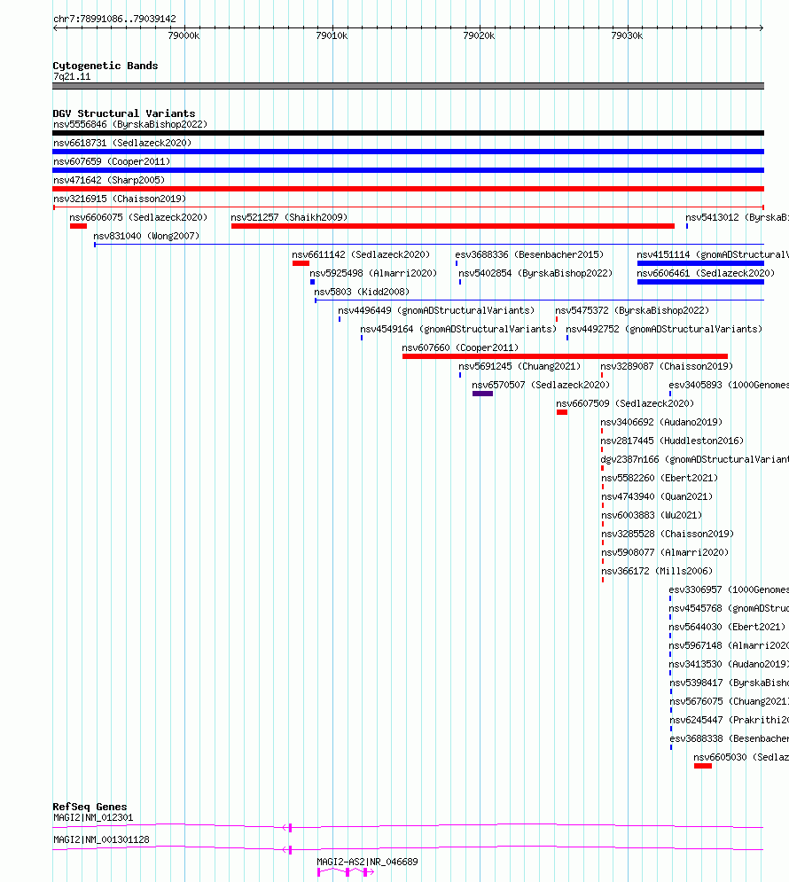The height and width of the screenshot is (882, 789).
Task: Select nsv5398417 ByrskaBishop label
Action: [730, 682]
